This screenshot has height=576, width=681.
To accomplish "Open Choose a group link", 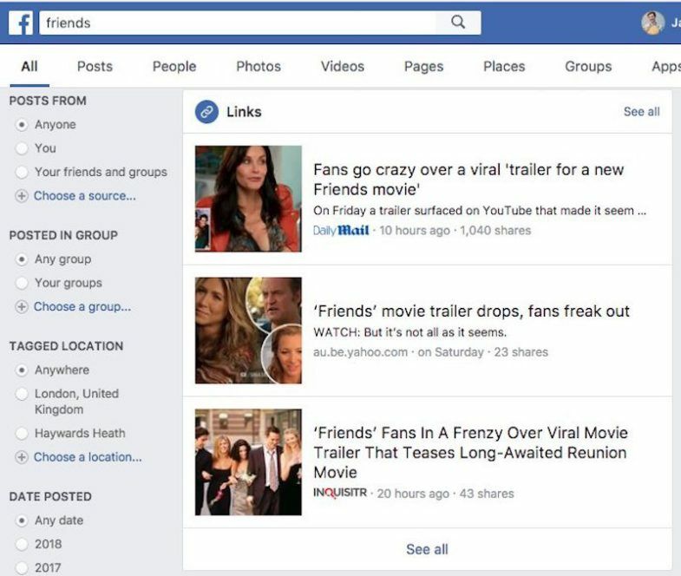I will 82,307.
